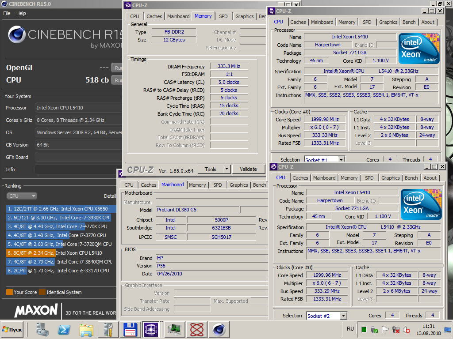Click the Tools button in CPU-Z
Image resolution: width=453 pixels, height=339 pixels.
tap(211, 169)
